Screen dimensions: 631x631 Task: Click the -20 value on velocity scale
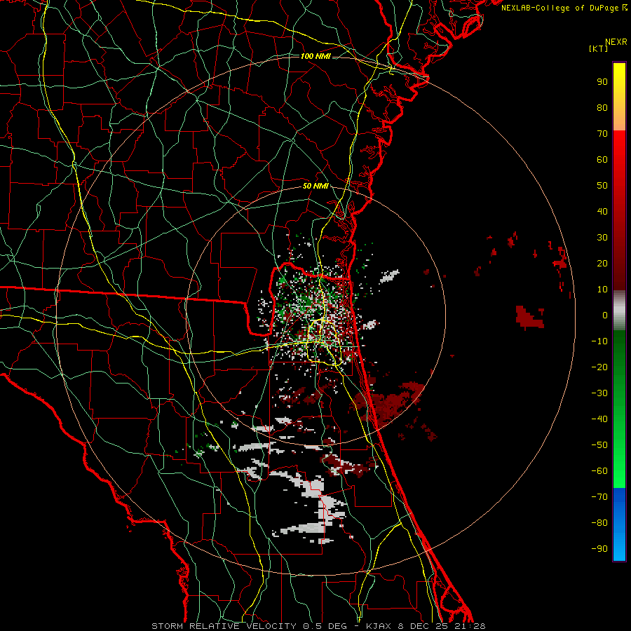coord(599,367)
